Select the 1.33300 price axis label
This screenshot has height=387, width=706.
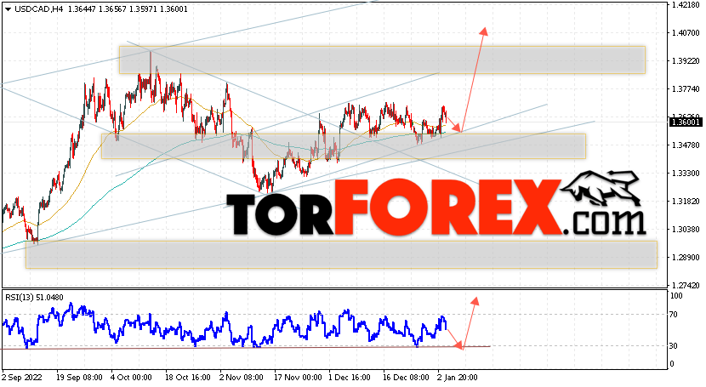[x=686, y=174]
